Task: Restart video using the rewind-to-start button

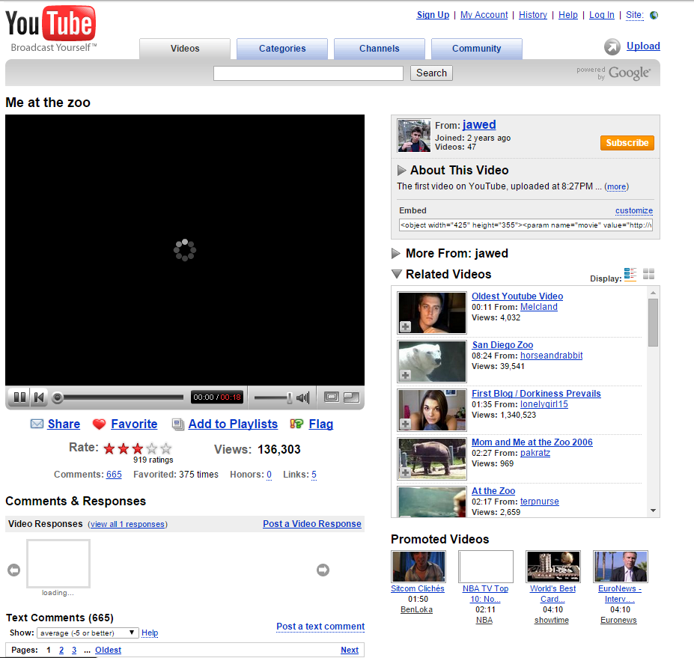Action: point(39,397)
